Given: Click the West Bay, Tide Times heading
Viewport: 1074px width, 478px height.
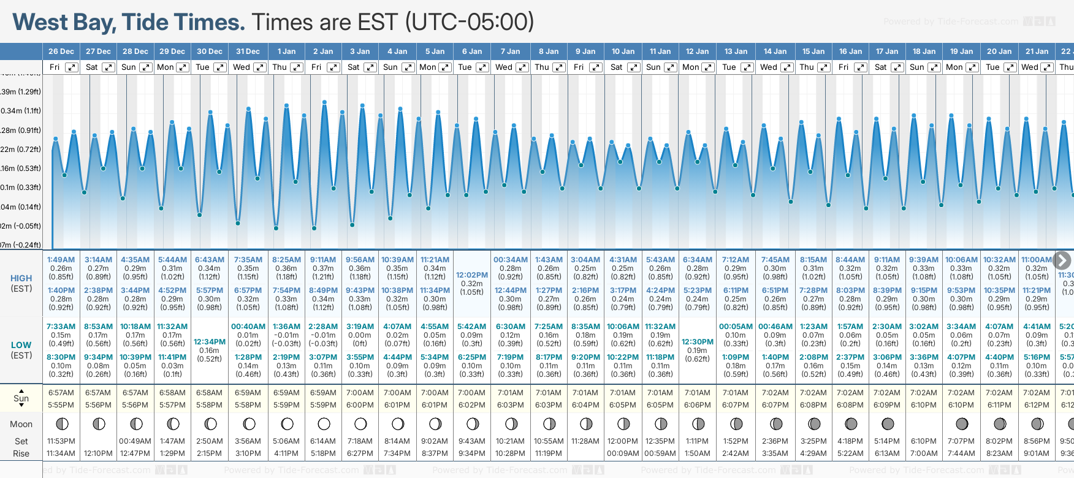Looking at the screenshot, I should coord(129,22).
